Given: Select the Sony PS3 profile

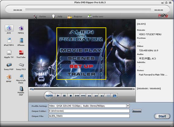Looking at the screenshot, I should pyautogui.click(x=21, y=65).
